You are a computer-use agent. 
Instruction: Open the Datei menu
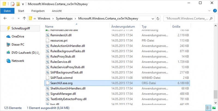click(x=7, y=11)
